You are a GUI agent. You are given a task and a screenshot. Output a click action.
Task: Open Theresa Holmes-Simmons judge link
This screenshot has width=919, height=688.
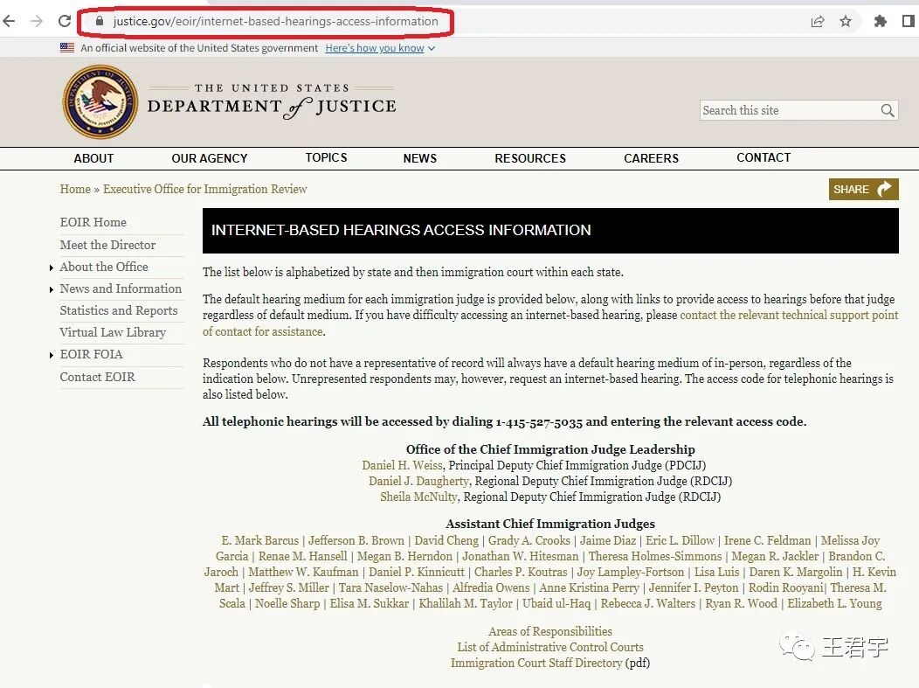655,557
